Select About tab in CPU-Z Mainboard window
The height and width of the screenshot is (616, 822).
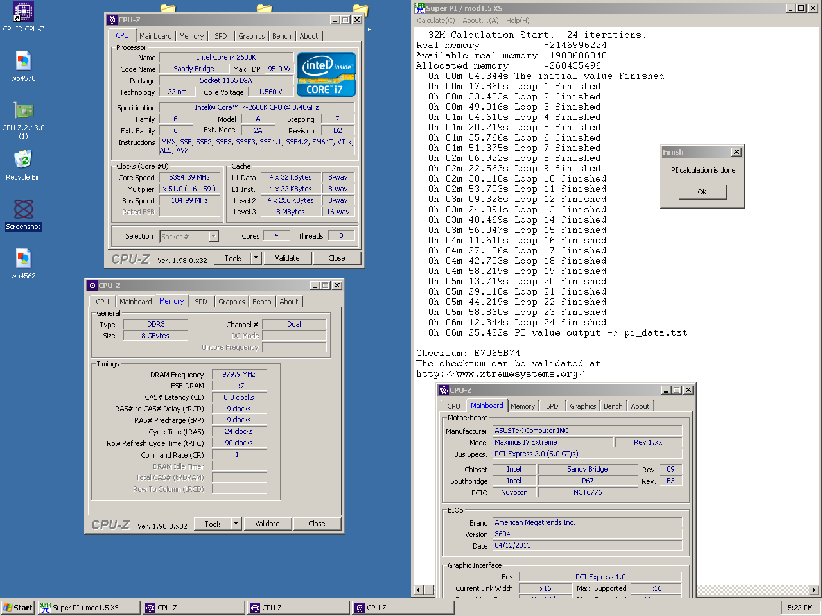tap(640, 406)
